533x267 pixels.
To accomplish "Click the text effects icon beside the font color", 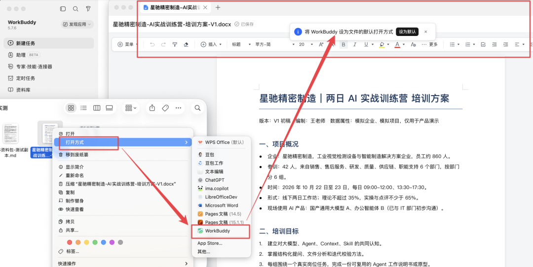I will click(x=413, y=44).
